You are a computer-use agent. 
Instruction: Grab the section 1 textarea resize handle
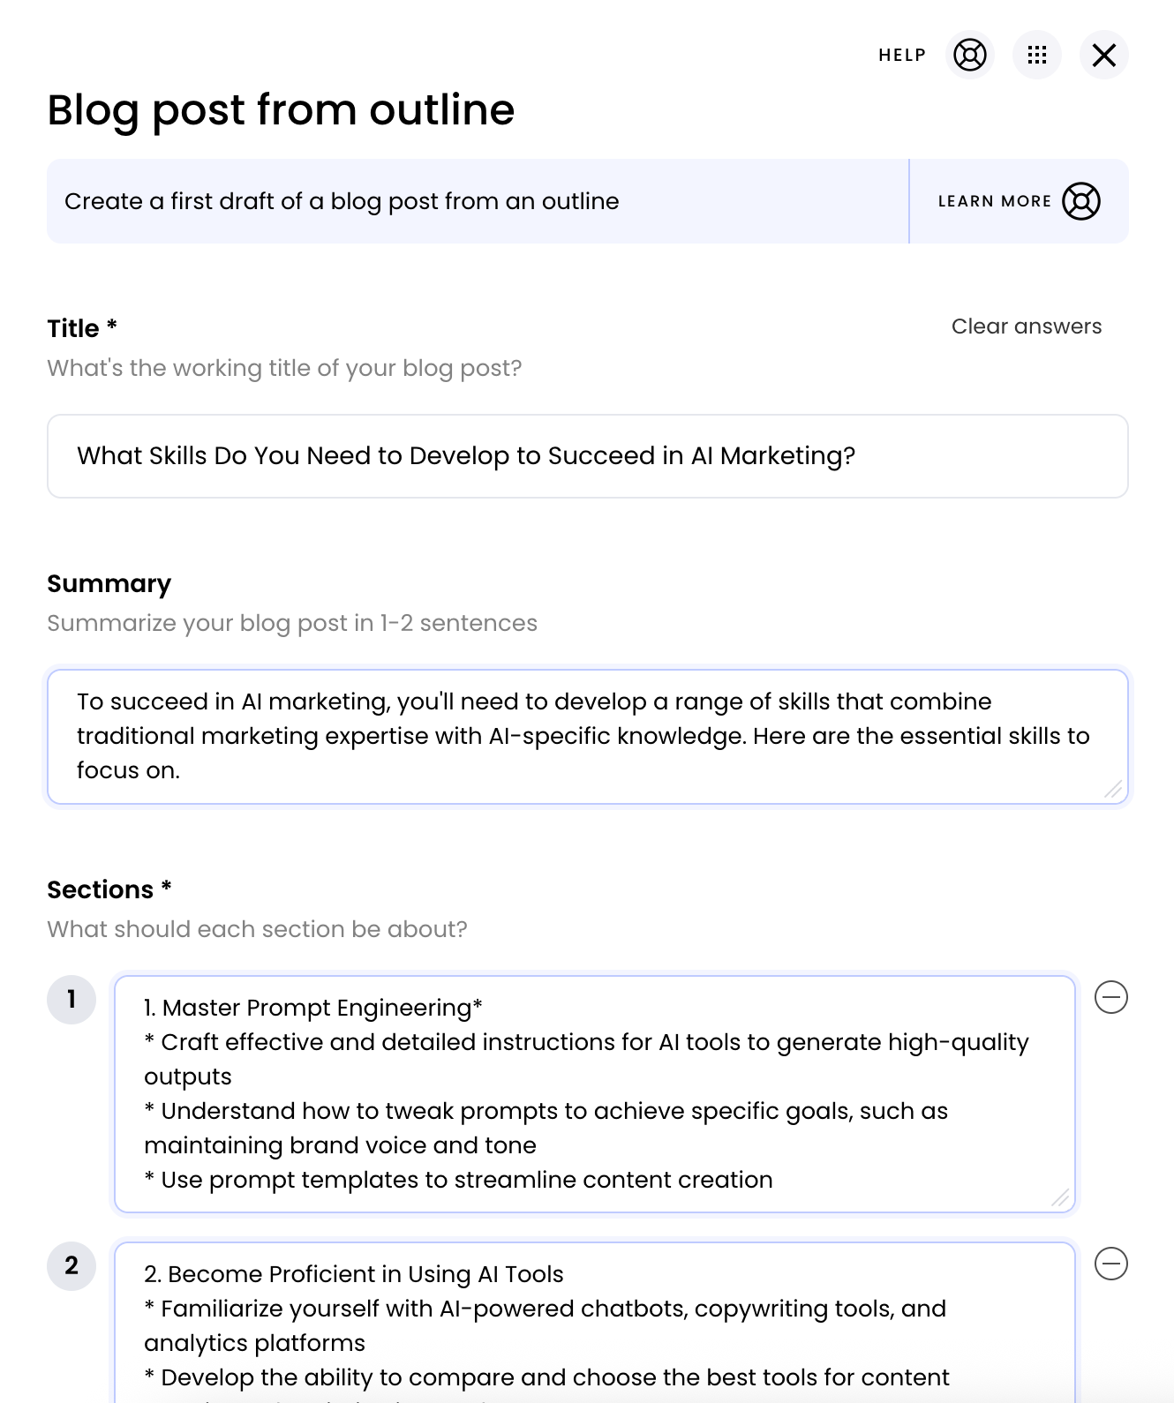1060,1197
